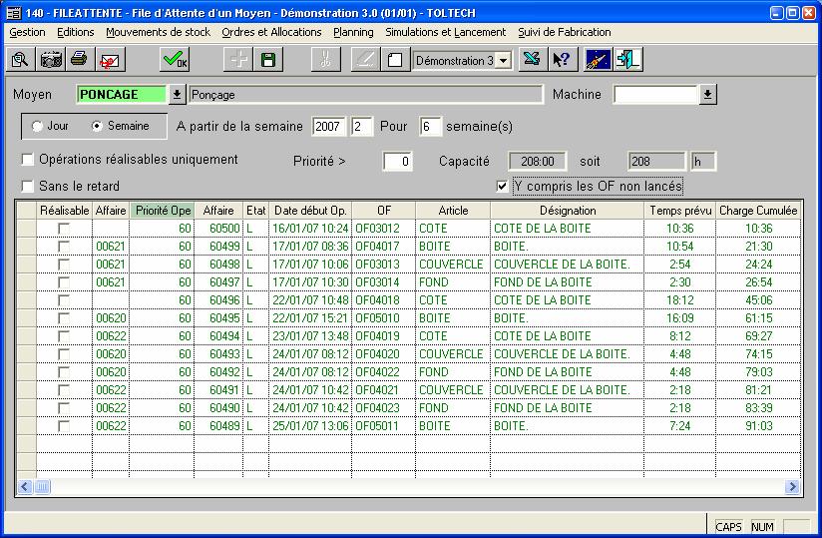Click the Priorité field showing 0
This screenshot has height=538, width=822.
coord(397,162)
